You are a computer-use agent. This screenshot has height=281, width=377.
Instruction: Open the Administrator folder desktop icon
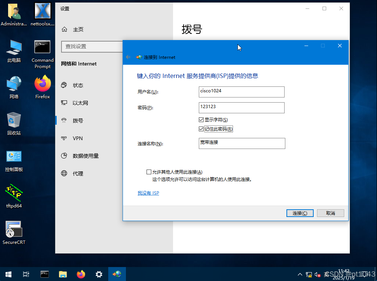(14, 14)
